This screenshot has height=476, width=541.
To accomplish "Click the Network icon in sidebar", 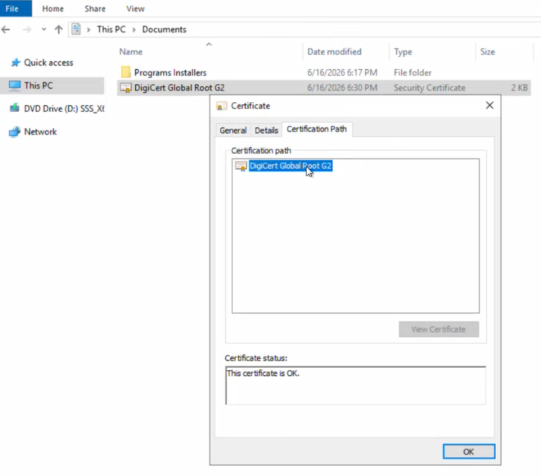I will (x=14, y=131).
